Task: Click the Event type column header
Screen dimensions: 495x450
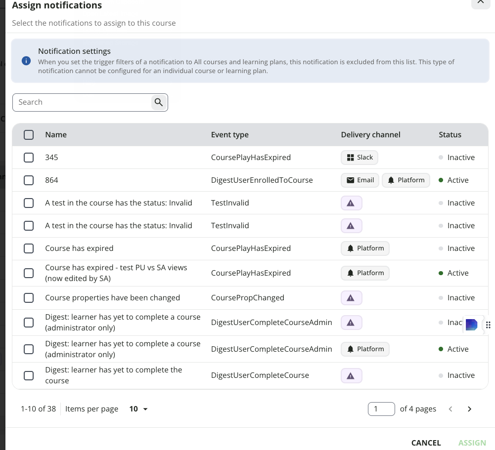Action: (230, 135)
